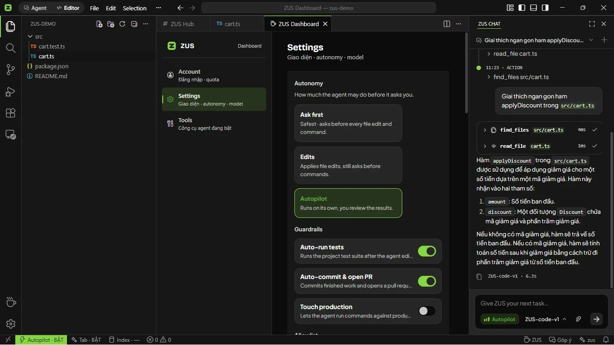The image size is (614, 345).
Task: Open the Account page in dashboard
Action: tap(214, 75)
